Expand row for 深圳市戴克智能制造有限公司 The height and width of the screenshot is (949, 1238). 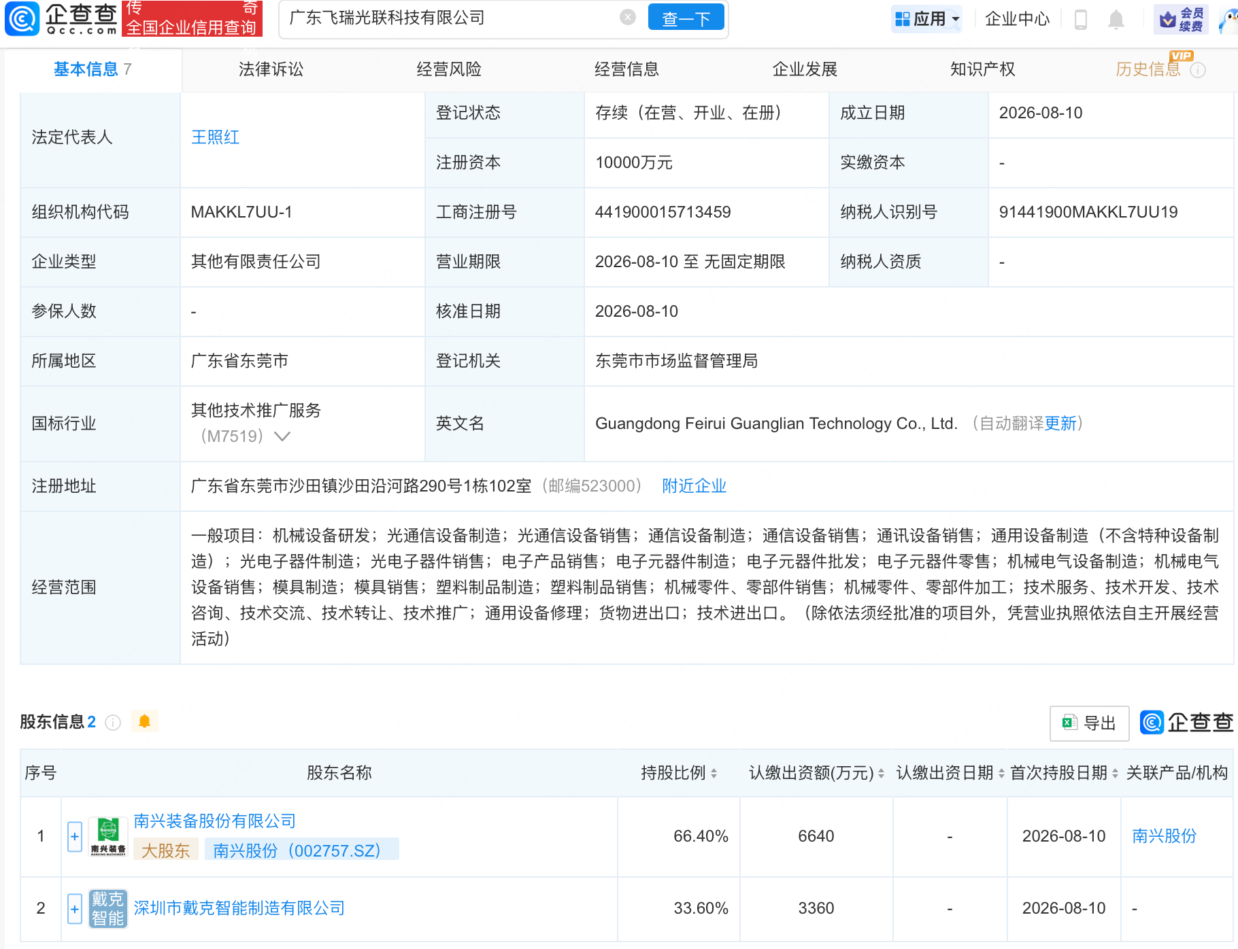[75, 909]
